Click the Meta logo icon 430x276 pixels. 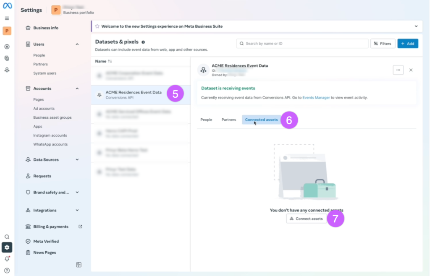pyautogui.click(x=7, y=5)
